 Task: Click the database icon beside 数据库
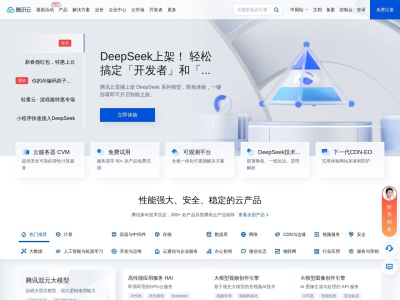click(x=209, y=234)
